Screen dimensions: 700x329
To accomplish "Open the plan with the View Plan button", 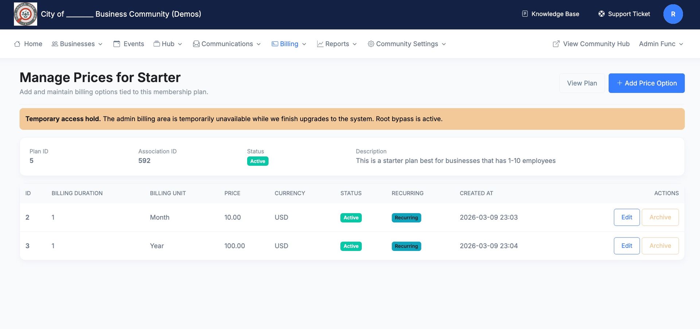I will [x=582, y=83].
